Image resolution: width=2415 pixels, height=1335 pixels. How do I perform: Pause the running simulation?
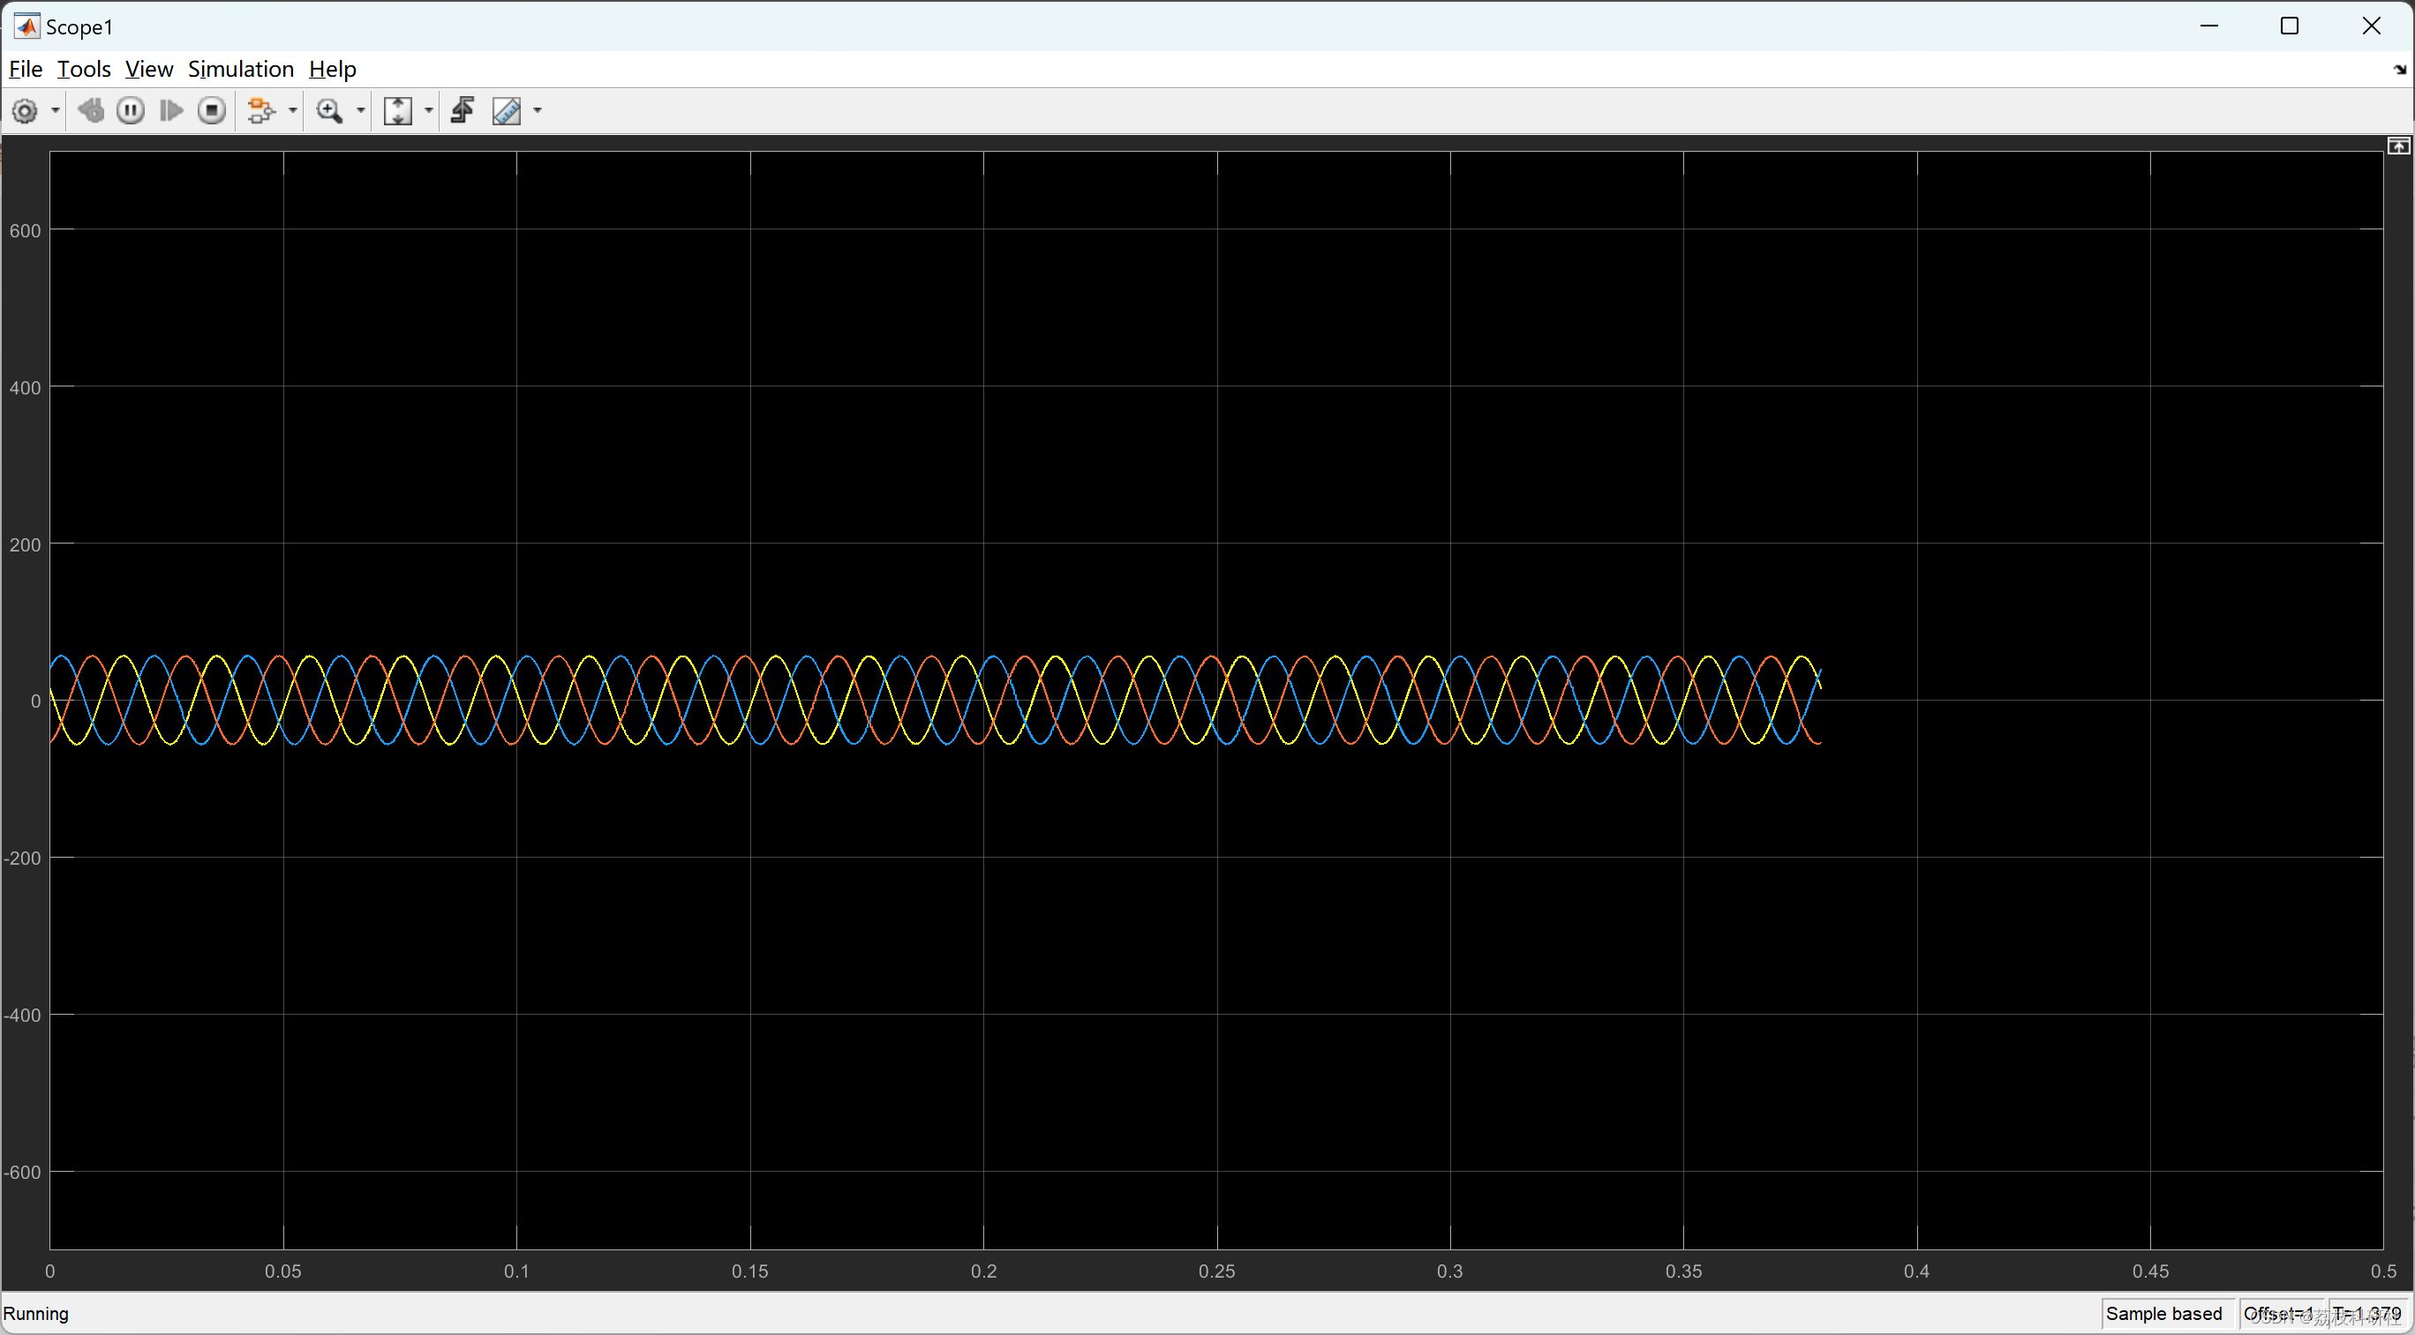[131, 111]
